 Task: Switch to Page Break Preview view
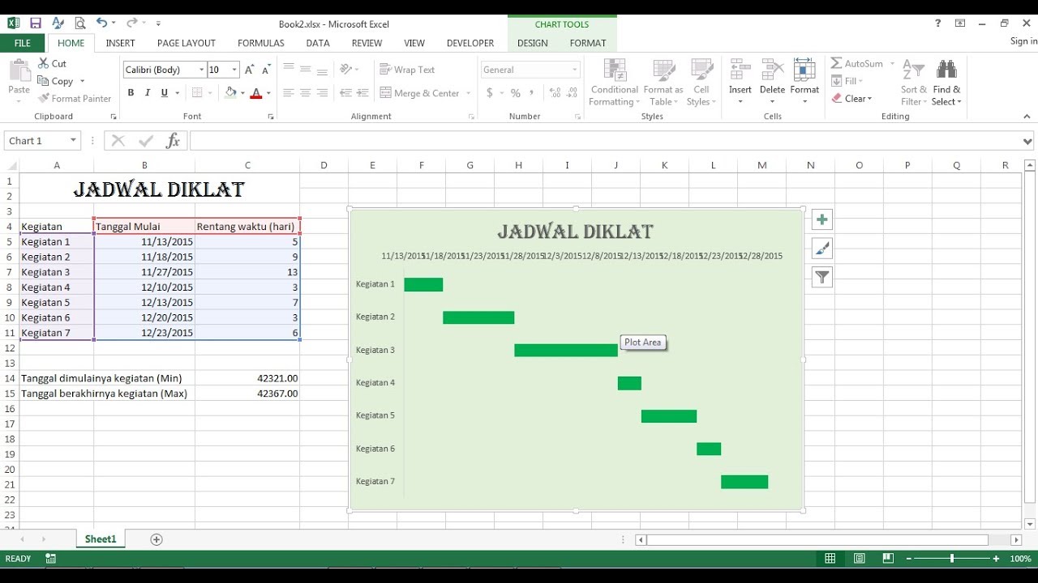point(888,559)
